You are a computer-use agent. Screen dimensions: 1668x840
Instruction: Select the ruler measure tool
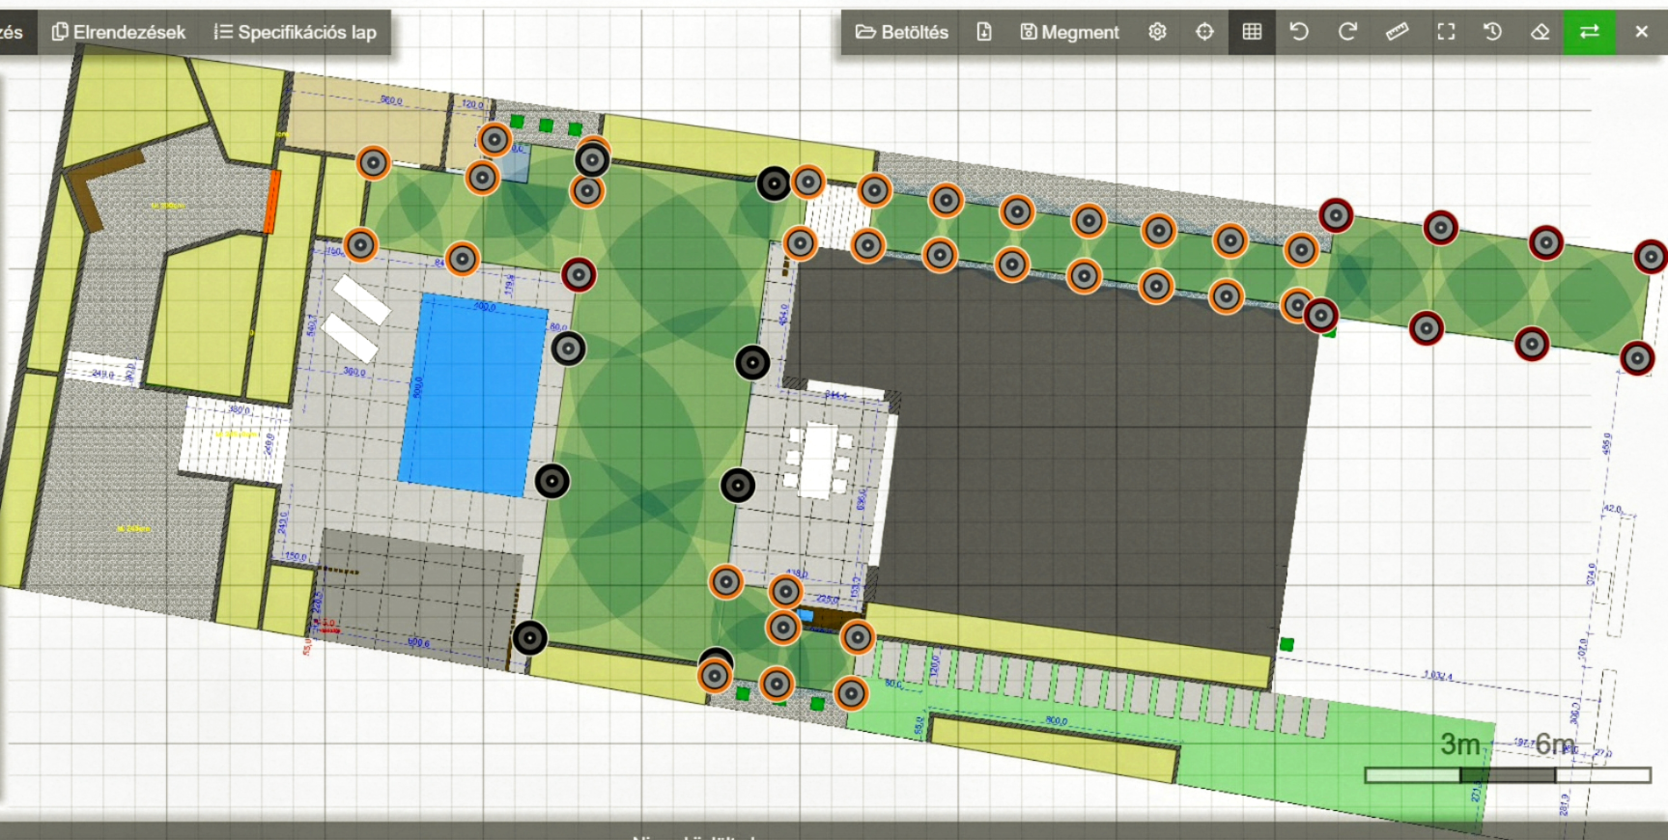(x=1397, y=32)
